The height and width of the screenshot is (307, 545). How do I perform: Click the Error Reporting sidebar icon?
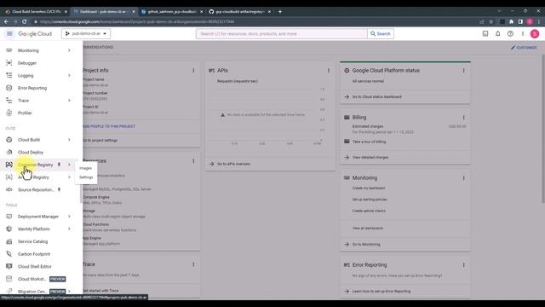(x=9, y=88)
